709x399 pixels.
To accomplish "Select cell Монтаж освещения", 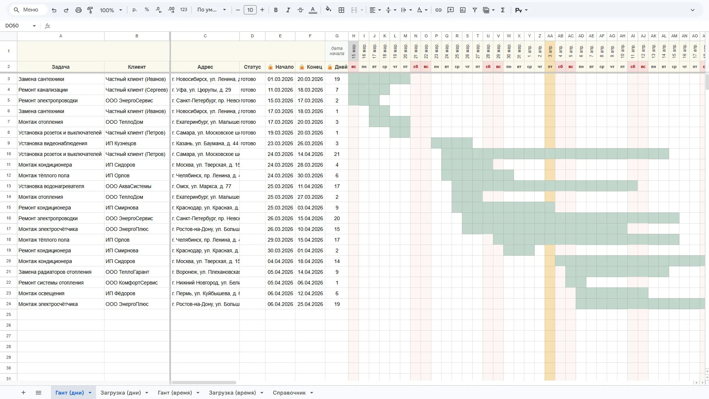I will coord(61,293).
